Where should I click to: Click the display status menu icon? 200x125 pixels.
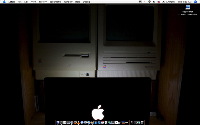click(x=140, y=2)
